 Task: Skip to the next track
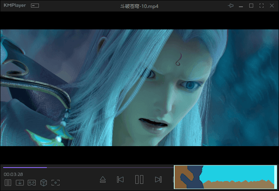(158, 179)
